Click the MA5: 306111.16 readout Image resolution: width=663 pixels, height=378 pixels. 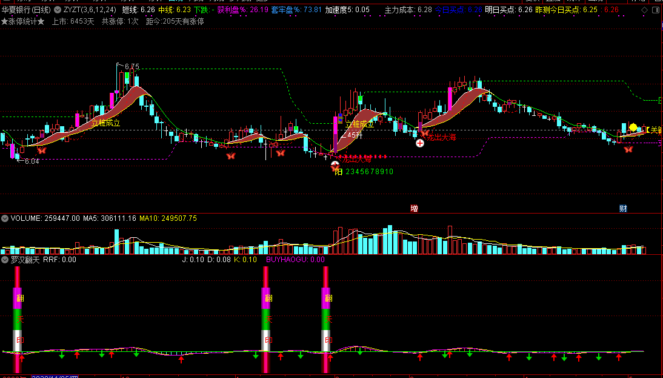[110, 218]
